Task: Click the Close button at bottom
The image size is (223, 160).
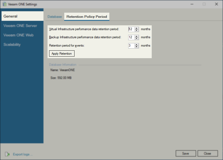Action: click(x=208, y=153)
